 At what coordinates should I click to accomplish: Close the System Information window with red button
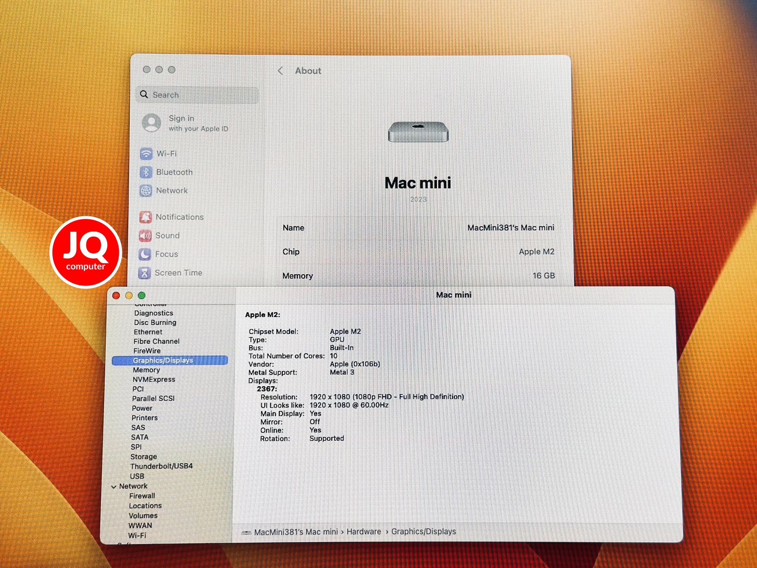(x=116, y=296)
